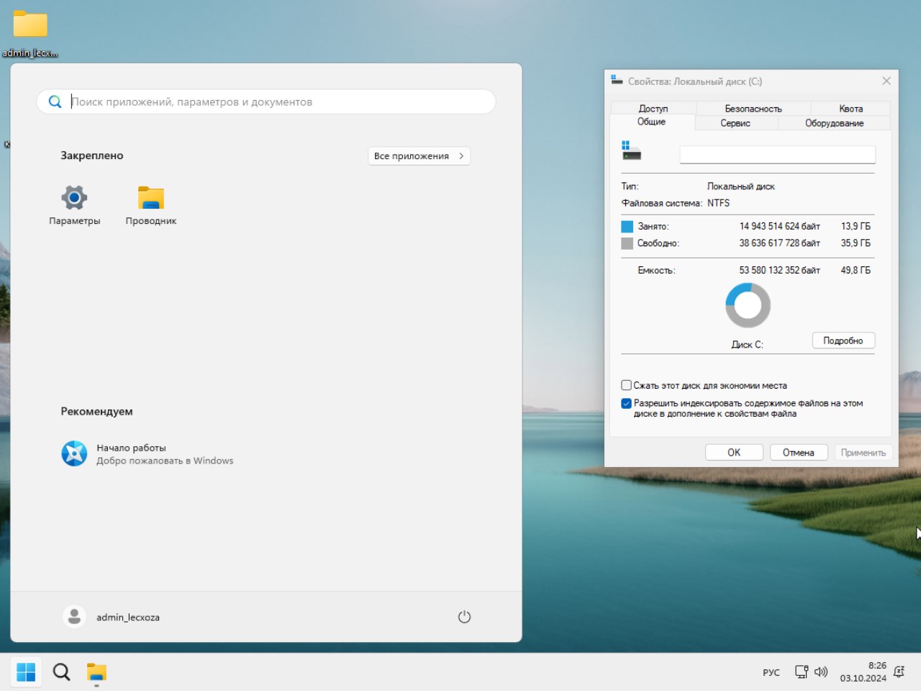Uncheck the Разрешить индексировать option
The width and height of the screenshot is (921, 691).
626,403
